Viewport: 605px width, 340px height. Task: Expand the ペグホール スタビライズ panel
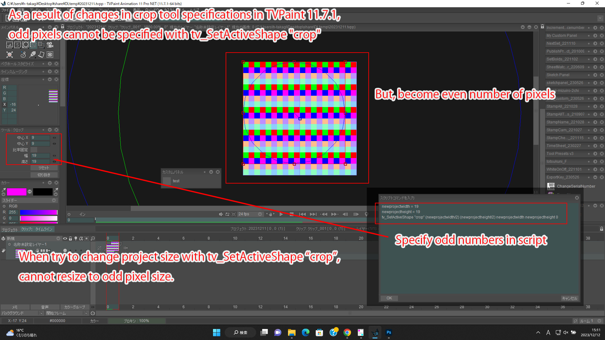point(50,64)
